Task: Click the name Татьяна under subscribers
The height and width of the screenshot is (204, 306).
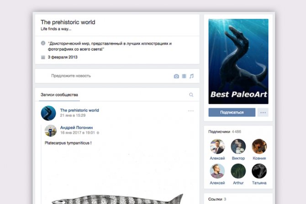Action: pyautogui.click(x=259, y=183)
